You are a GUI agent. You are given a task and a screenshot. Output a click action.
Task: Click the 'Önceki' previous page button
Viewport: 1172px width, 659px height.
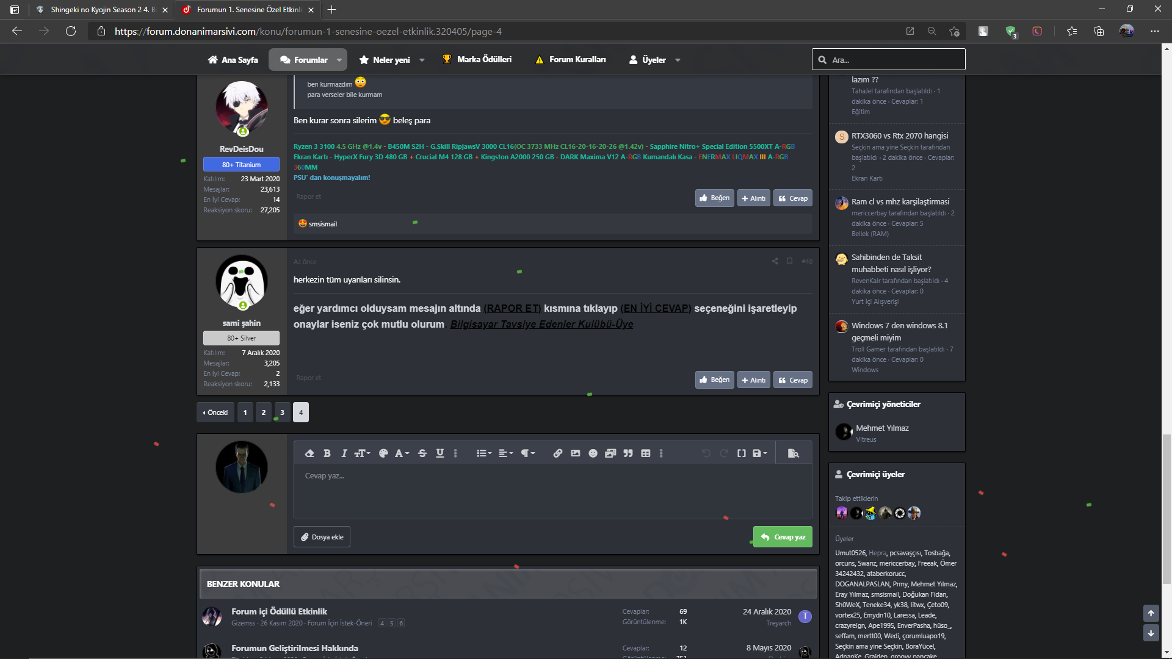[x=215, y=412]
